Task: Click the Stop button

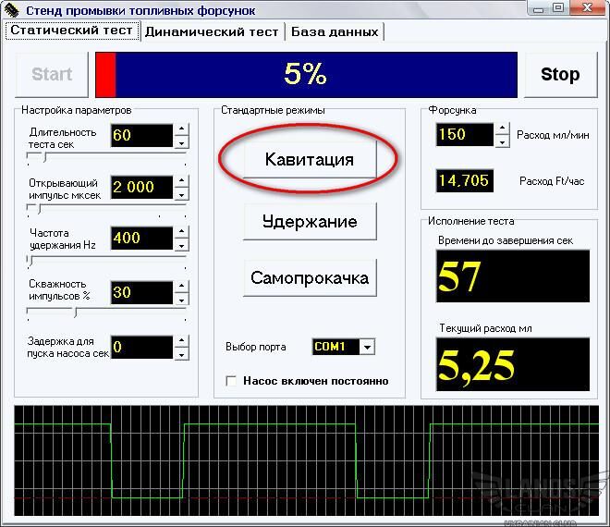Action: (559, 74)
